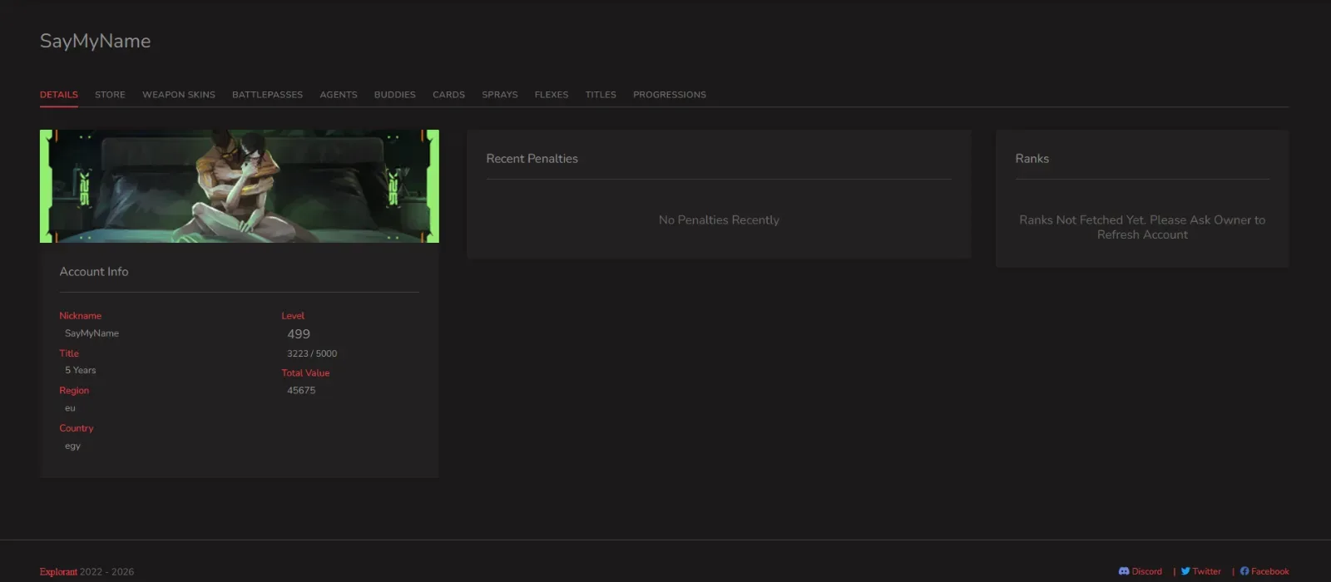Click the Ranks panel heading

click(1032, 159)
